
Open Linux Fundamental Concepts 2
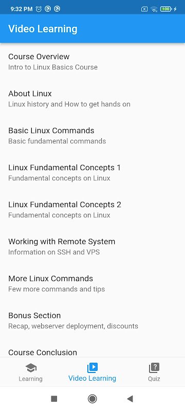(x=92, y=210)
